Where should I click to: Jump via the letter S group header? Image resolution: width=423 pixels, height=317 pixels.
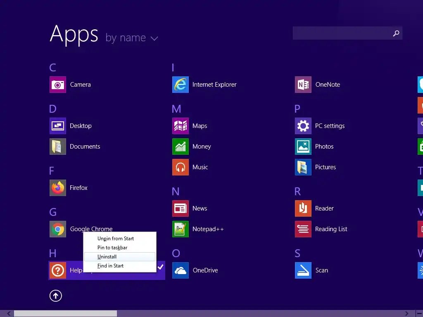(x=297, y=253)
